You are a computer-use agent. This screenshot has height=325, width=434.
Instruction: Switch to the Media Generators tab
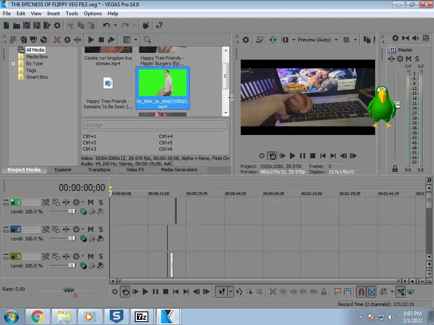179,170
